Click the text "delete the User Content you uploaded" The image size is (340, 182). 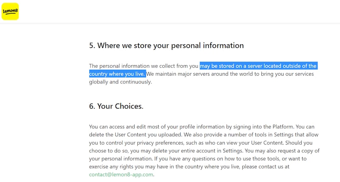136,135
